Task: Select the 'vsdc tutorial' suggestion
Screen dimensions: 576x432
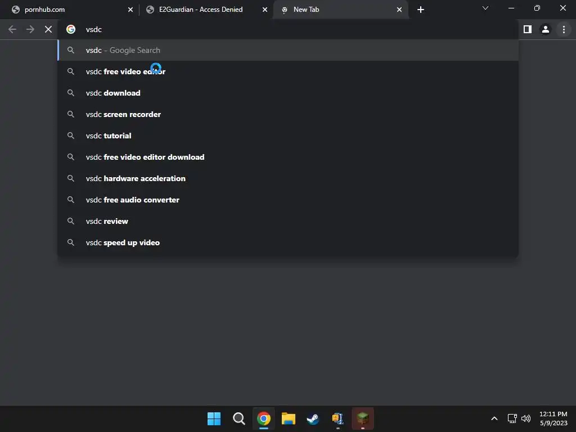Action: pyautogui.click(x=288, y=136)
